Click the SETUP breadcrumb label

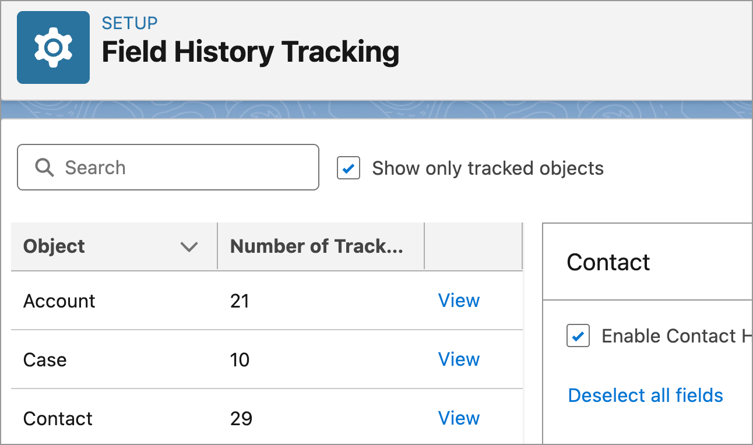[129, 23]
